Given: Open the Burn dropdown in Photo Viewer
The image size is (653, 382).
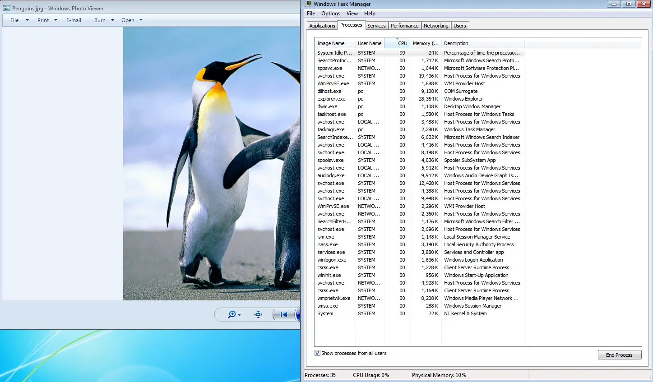Looking at the screenshot, I should click(104, 20).
